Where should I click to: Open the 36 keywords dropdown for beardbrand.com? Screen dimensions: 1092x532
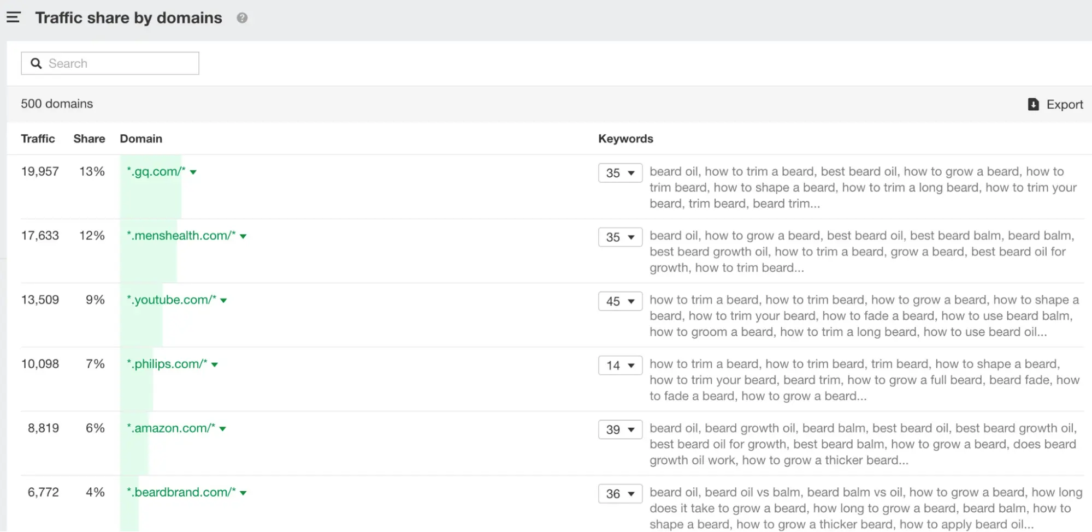point(620,494)
